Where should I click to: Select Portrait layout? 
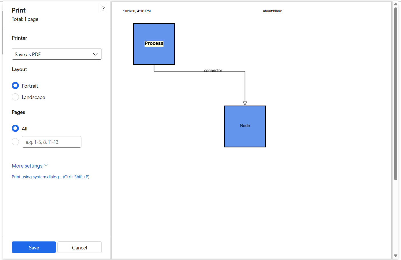point(15,86)
